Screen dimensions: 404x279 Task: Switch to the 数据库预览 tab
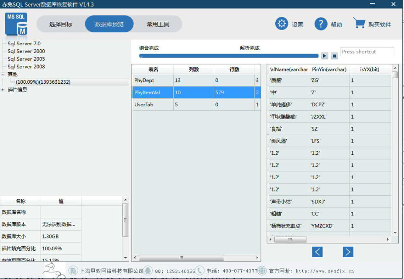pyautogui.click(x=109, y=24)
